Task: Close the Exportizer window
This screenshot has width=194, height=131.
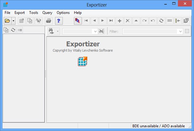Action: pyautogui.click(x=185, y=4)
